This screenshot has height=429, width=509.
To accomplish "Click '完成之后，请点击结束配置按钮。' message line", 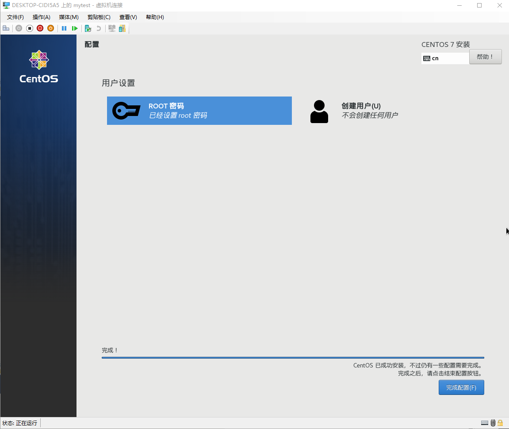I will pyautogui.click(x=441, y=373).
